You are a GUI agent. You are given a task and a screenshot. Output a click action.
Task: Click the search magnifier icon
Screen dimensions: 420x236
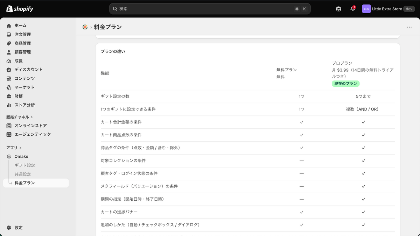pos(115,9)
